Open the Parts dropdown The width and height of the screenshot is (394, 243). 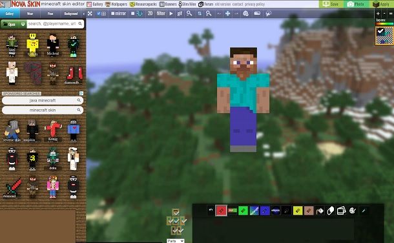[x=176, y=241]
